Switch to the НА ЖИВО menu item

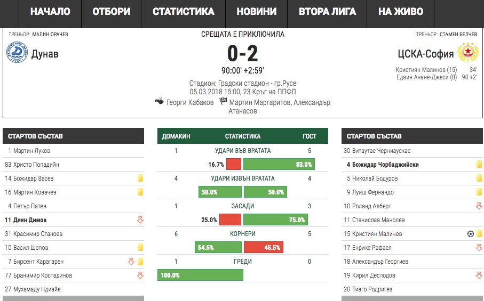(x=400, y=12)
